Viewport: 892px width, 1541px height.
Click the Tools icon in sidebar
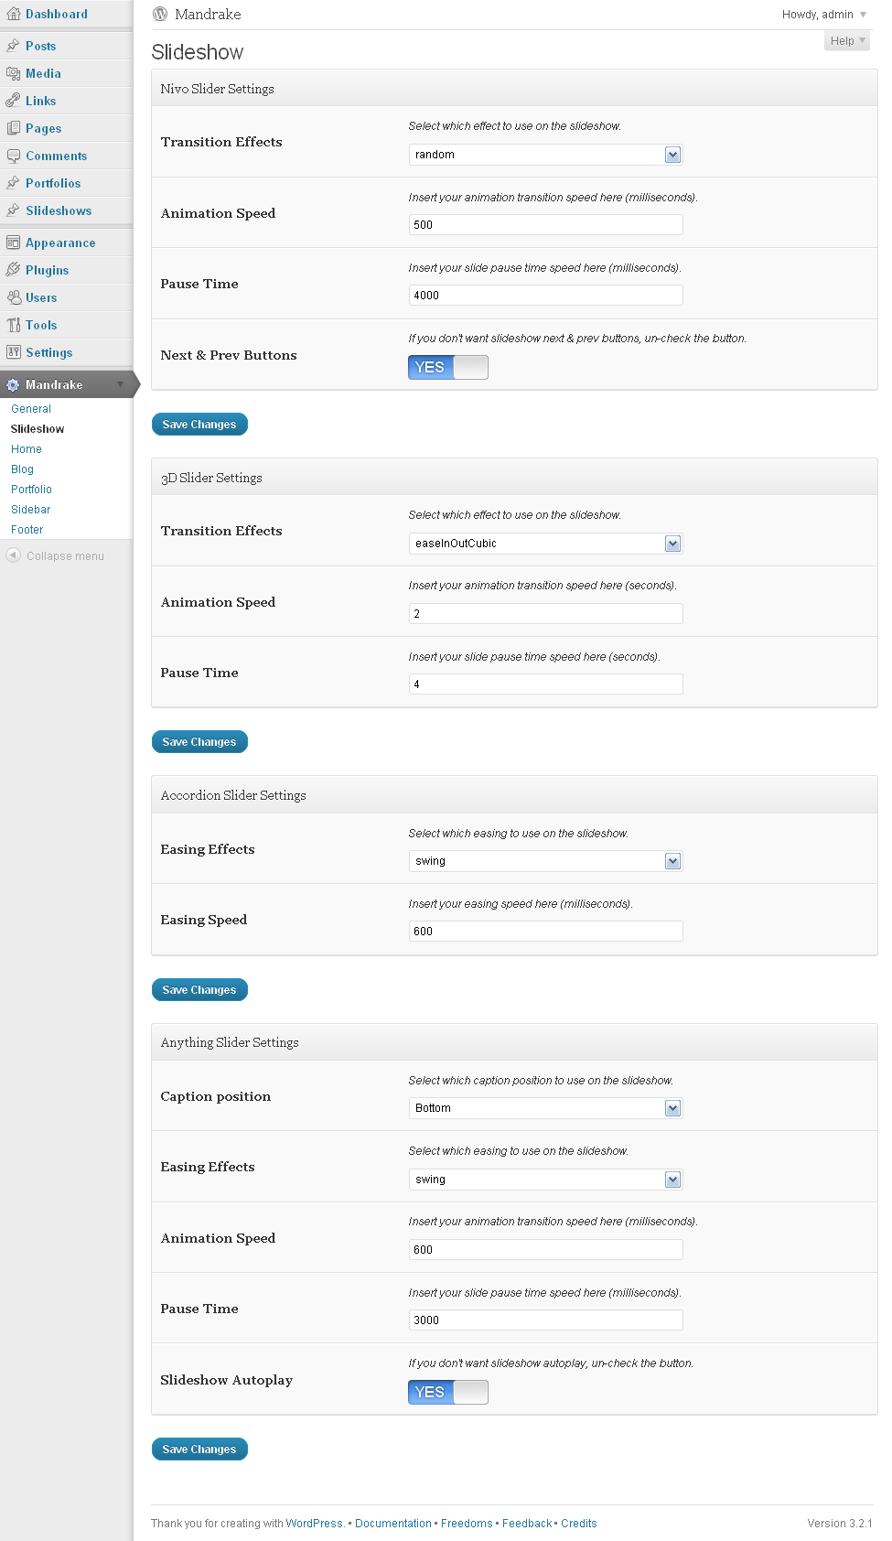point(13,325)
